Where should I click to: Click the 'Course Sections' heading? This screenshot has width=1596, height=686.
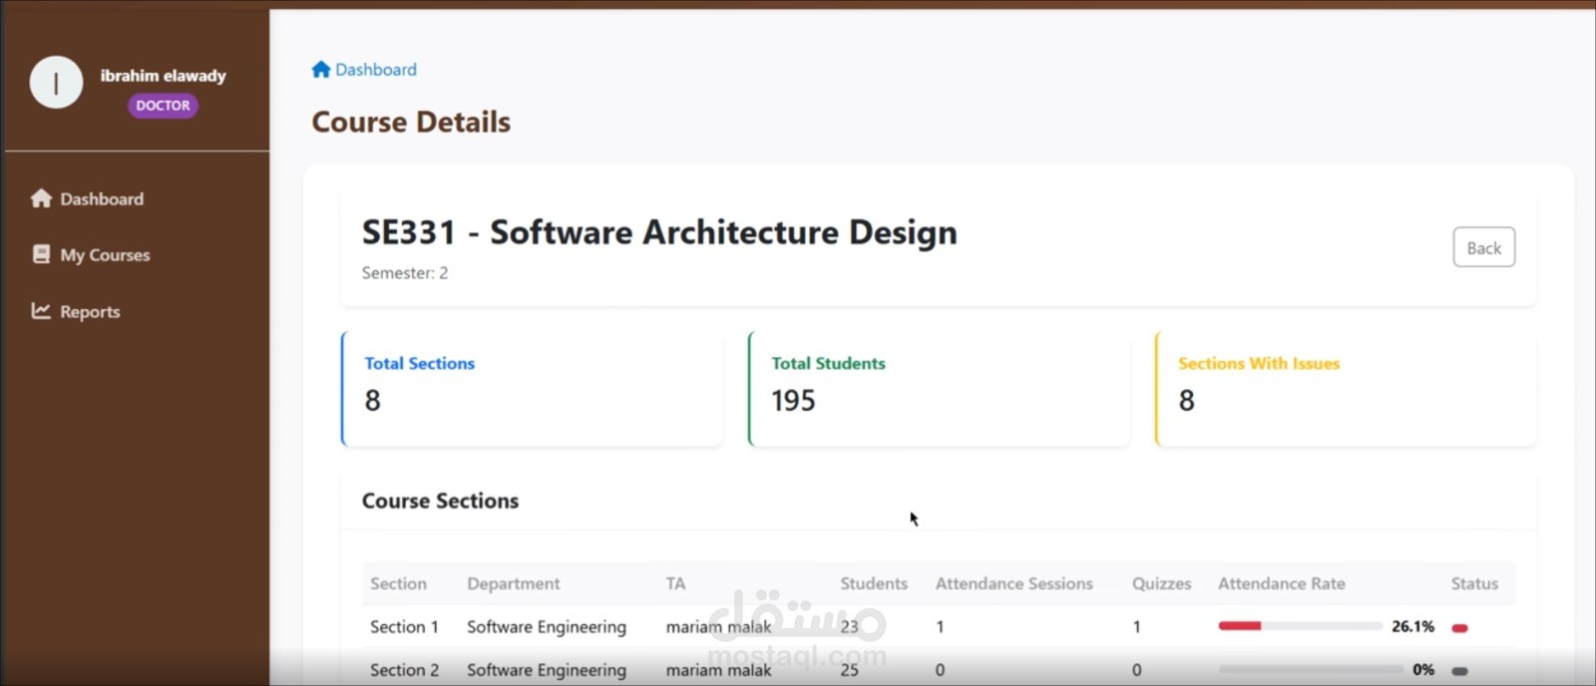click(440, 501)
